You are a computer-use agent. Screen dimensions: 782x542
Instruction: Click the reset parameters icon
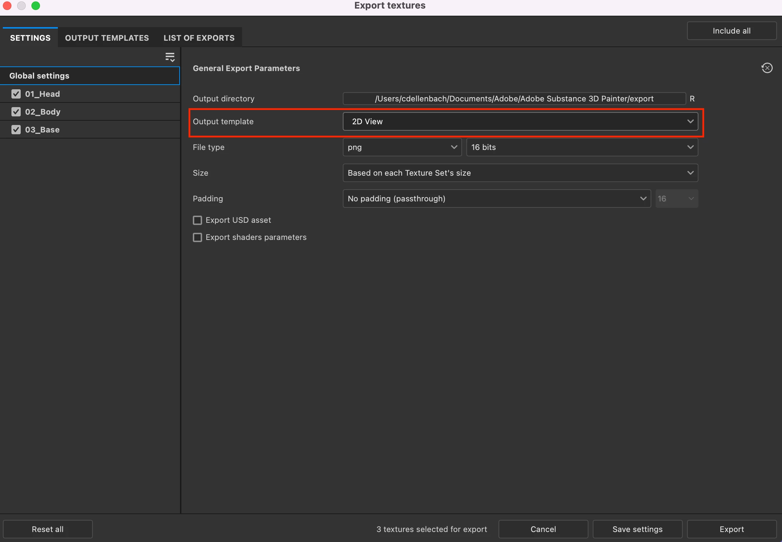click(x=767, y=68)
